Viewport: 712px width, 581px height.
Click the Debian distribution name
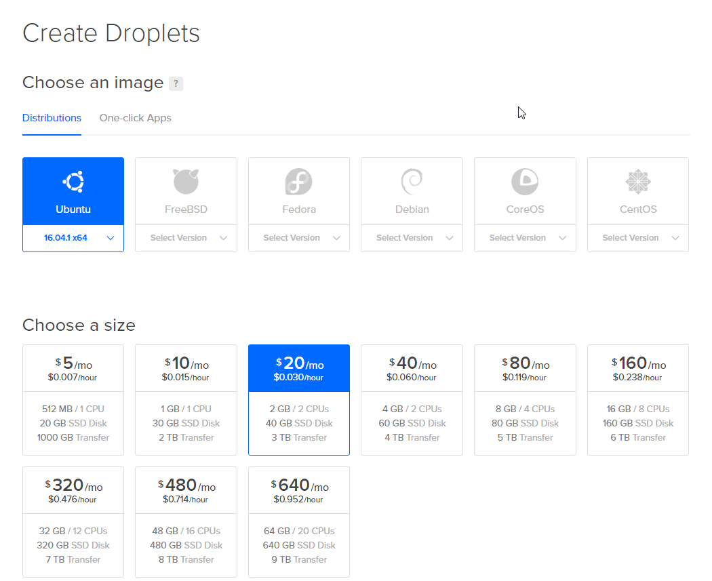[412, 209]
